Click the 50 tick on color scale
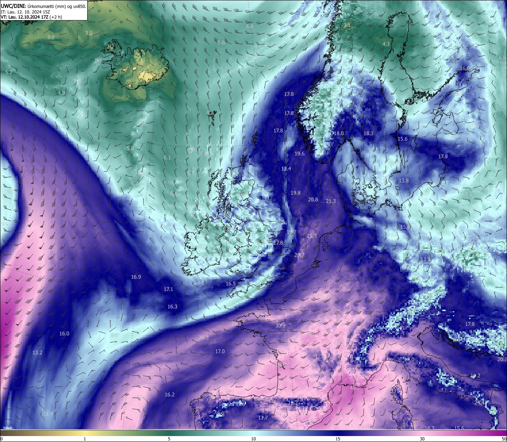The image size is (507, 442). (504, 439)
